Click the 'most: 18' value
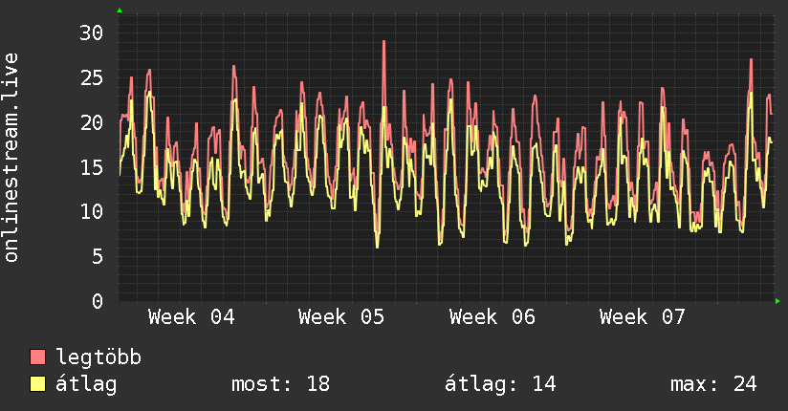Screen dimensions: 788x411 point(280,384)
